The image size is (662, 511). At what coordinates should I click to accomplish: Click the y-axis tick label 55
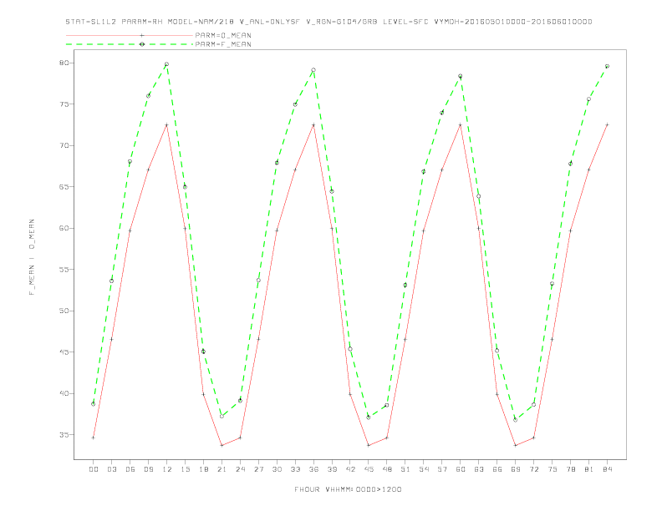click(64, 270)
